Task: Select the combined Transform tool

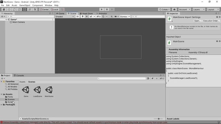Action: click(x=30, y=9)
